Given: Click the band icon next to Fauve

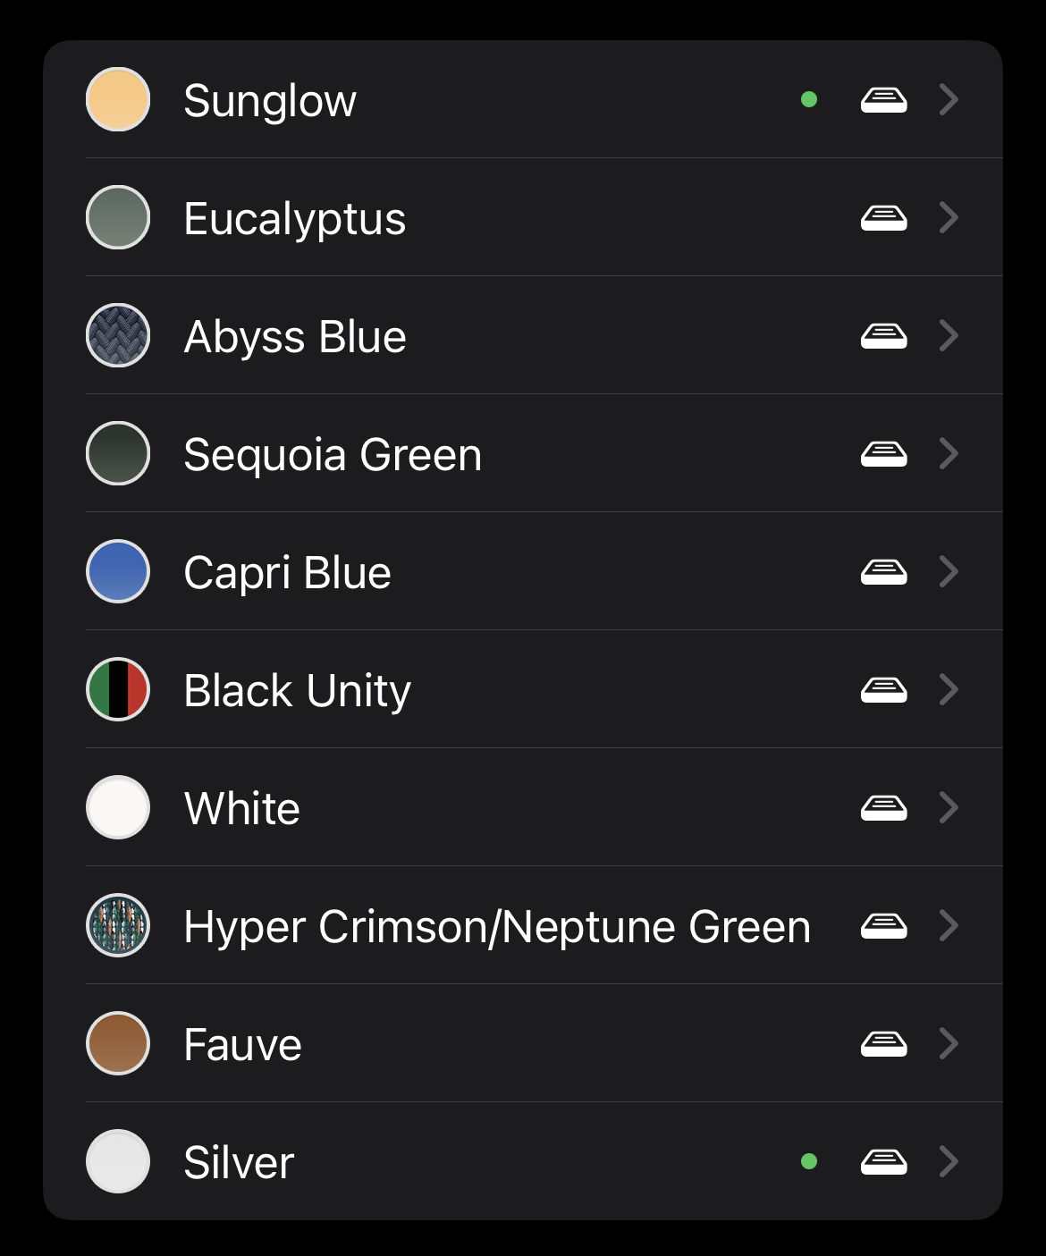Looking at the screenshot, I should pos(883,1043).
